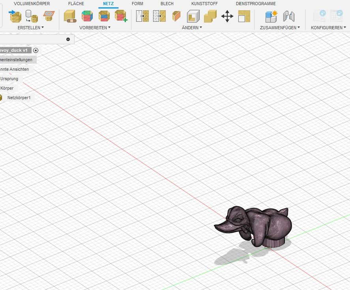Open the FORM tab

point(137,4)
